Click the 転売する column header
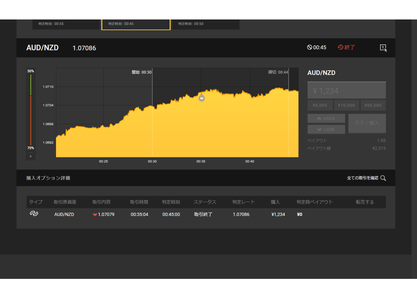417x298 pixels. (x=365, y=202)
